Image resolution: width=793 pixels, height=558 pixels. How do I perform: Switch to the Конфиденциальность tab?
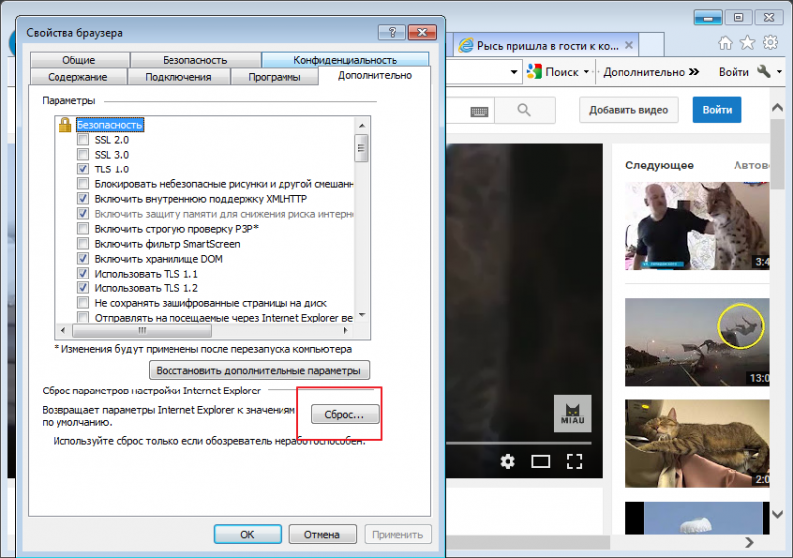(x=345, y=60)
